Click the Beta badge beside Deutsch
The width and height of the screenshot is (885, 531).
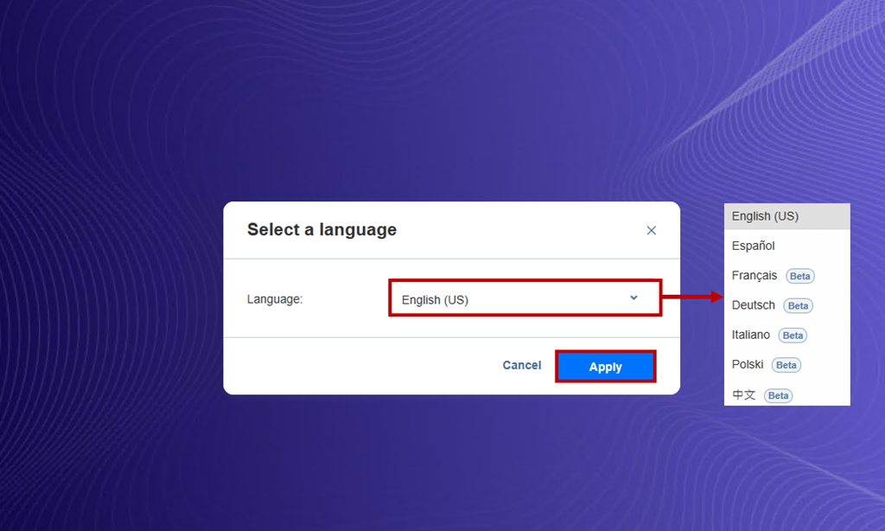tap(798, 305)
